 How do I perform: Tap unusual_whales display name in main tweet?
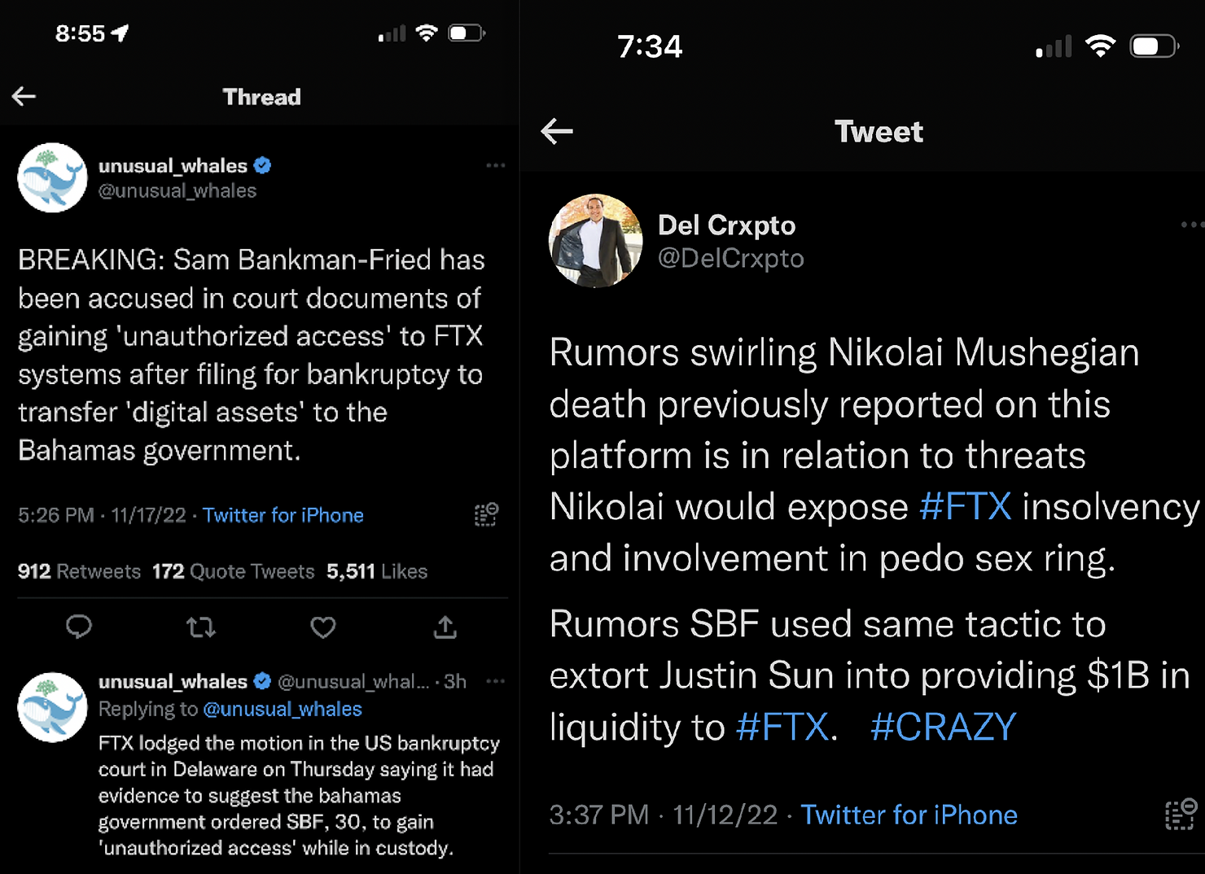[173, 165]
